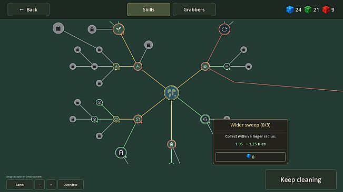
Task: Click the locked node diagonally below yellow-ringed claw node
Action: 99,83
